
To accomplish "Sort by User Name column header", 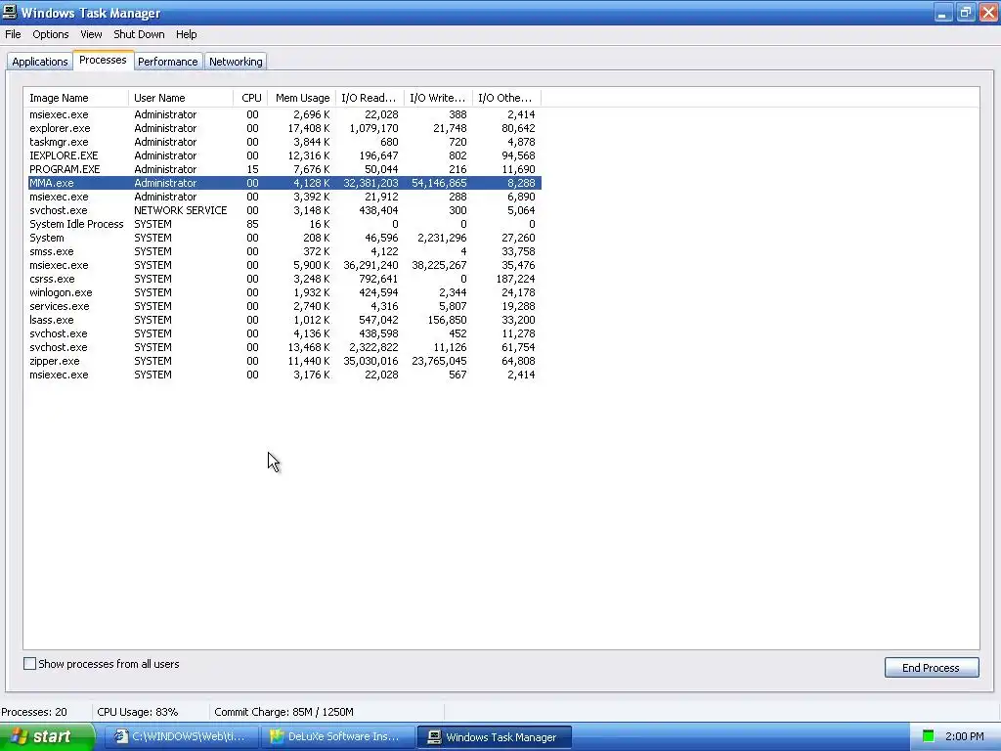I will pos(181,98).
